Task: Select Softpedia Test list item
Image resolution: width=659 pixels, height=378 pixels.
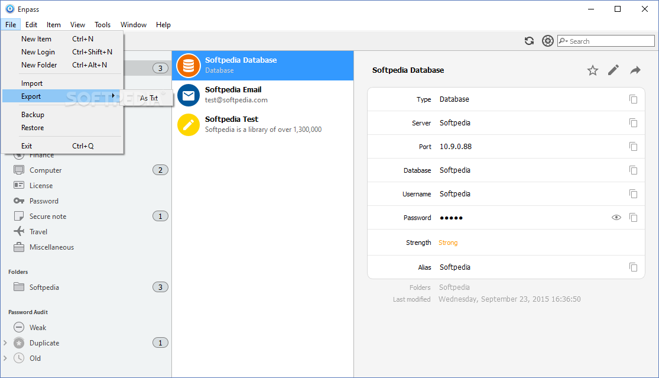Action: (x=262, y=124)
